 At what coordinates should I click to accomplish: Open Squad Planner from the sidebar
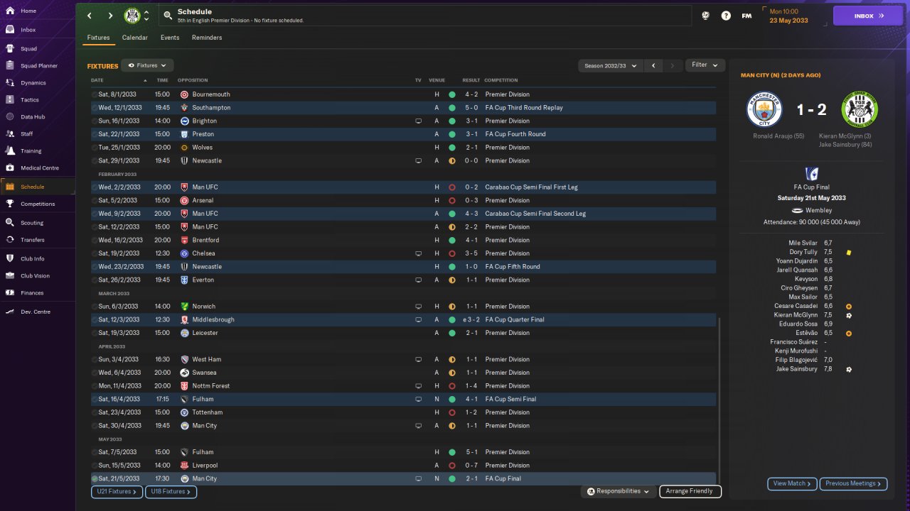(38, 66)
